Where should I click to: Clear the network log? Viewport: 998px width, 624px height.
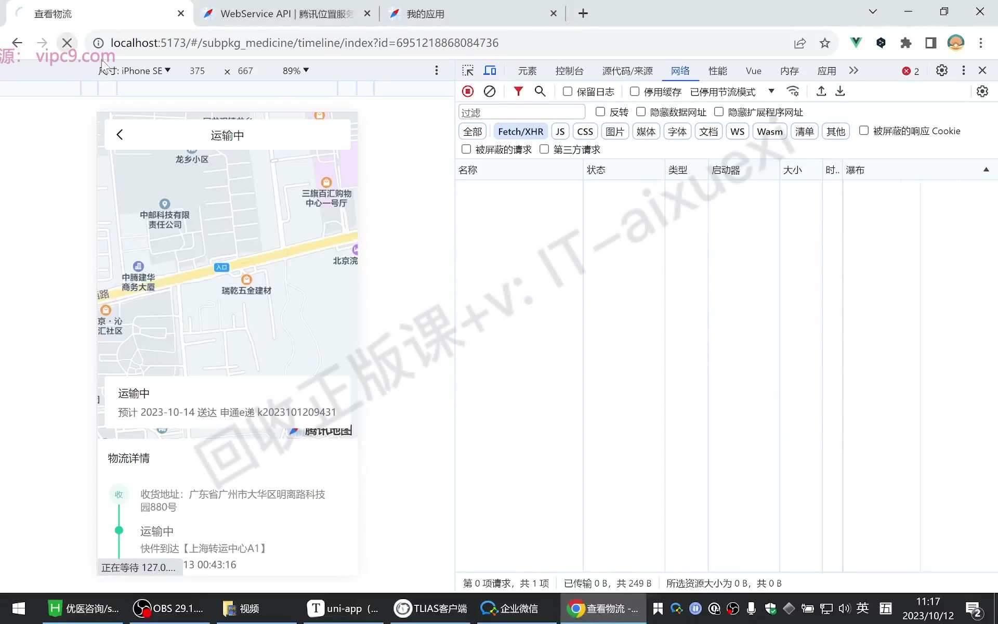pos(490,92)
